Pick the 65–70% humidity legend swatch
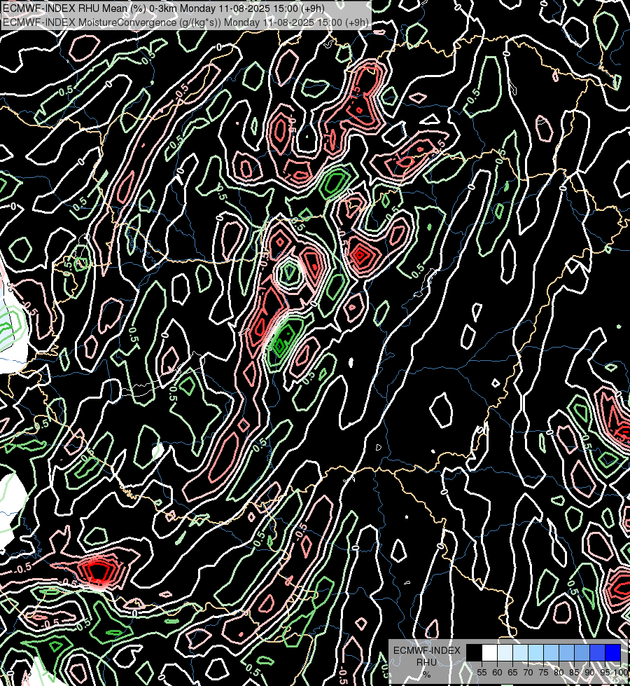Viewport: 630px width, 686px height. point(520,652)
